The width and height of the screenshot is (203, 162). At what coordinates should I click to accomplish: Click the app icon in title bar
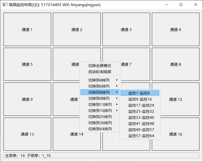[x=5, y=5]
